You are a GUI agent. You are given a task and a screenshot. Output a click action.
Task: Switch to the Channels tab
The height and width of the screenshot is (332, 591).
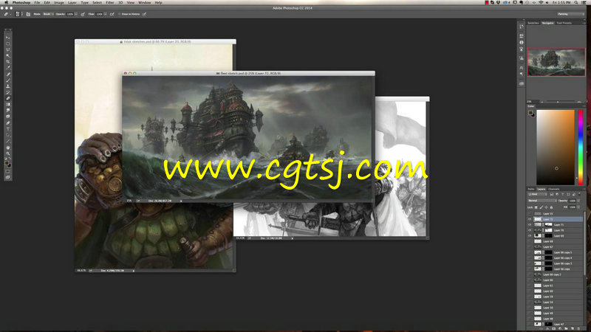553,189
